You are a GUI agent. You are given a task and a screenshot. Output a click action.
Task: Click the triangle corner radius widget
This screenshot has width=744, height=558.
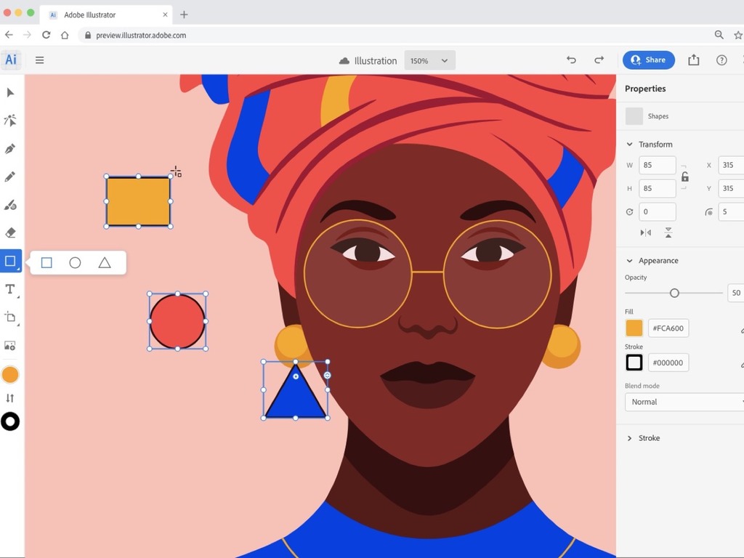(x=296, y=376)
